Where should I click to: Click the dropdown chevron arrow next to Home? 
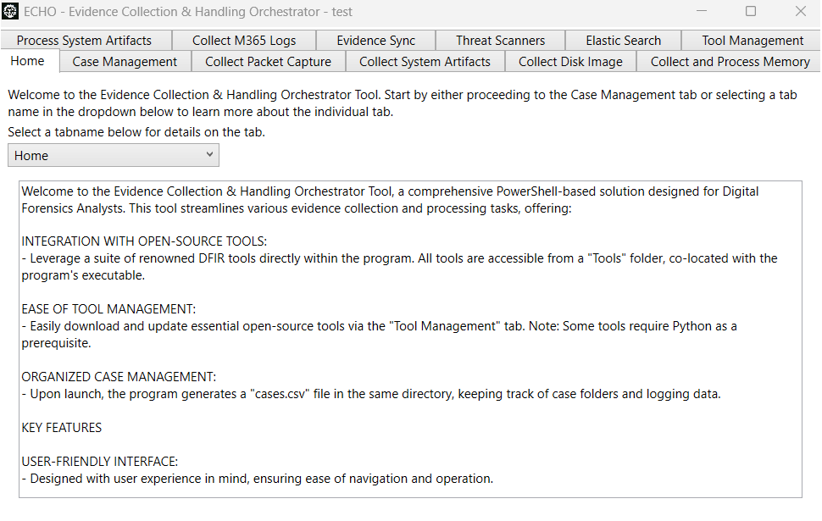209,155
